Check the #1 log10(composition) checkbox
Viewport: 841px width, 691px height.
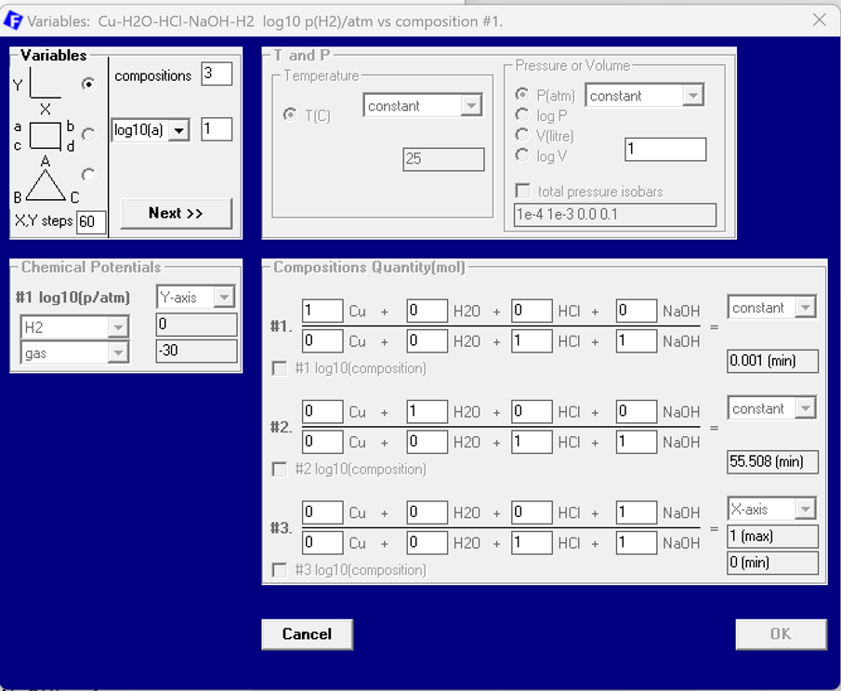coord(280,368)
